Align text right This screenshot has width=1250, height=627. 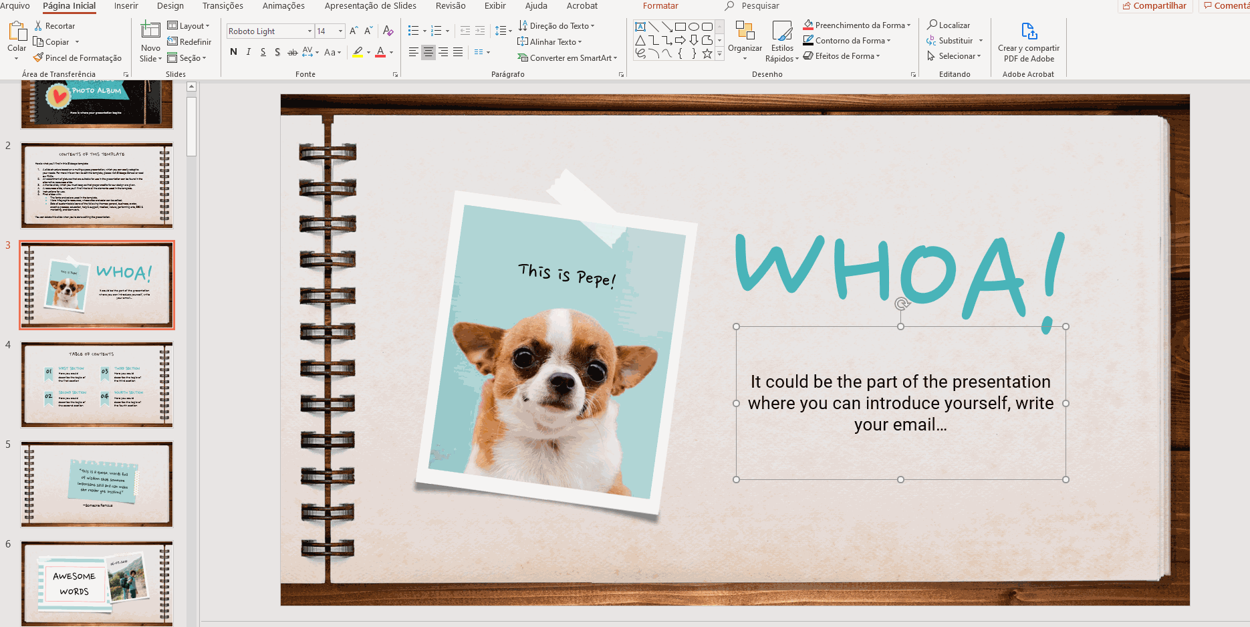tap(443, 51)
